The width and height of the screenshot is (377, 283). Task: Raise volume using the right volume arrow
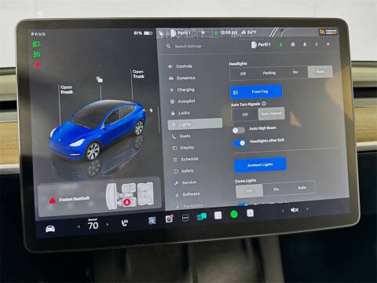[x=307, y=209]
